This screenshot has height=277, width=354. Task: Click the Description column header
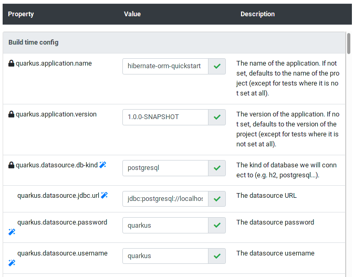pyautogui.click(x=257, y=14)
